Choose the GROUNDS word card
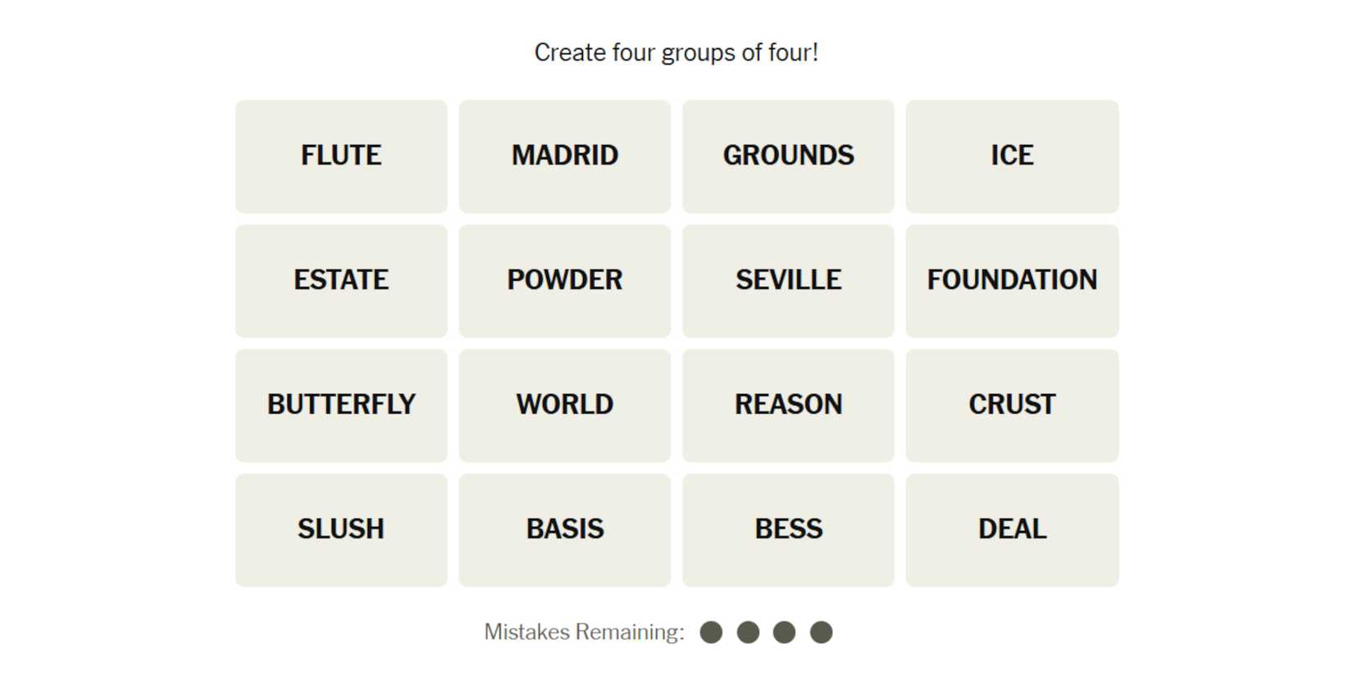 [x=788, y=156]
